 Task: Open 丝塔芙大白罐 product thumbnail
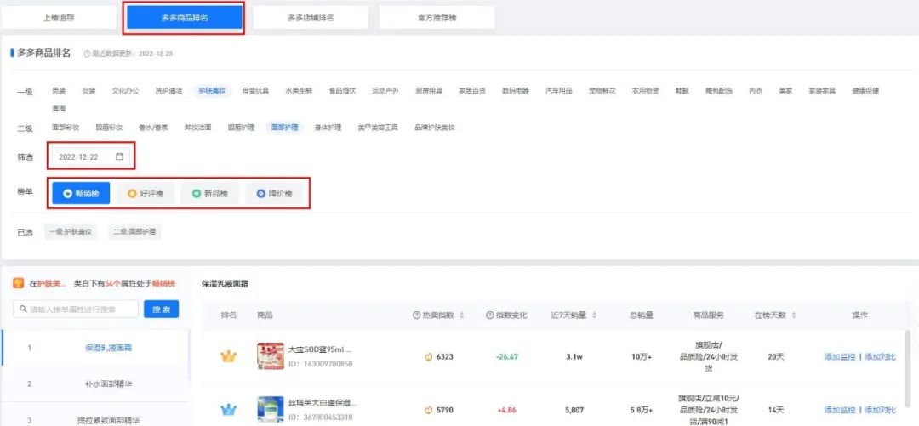click(271, 410)
